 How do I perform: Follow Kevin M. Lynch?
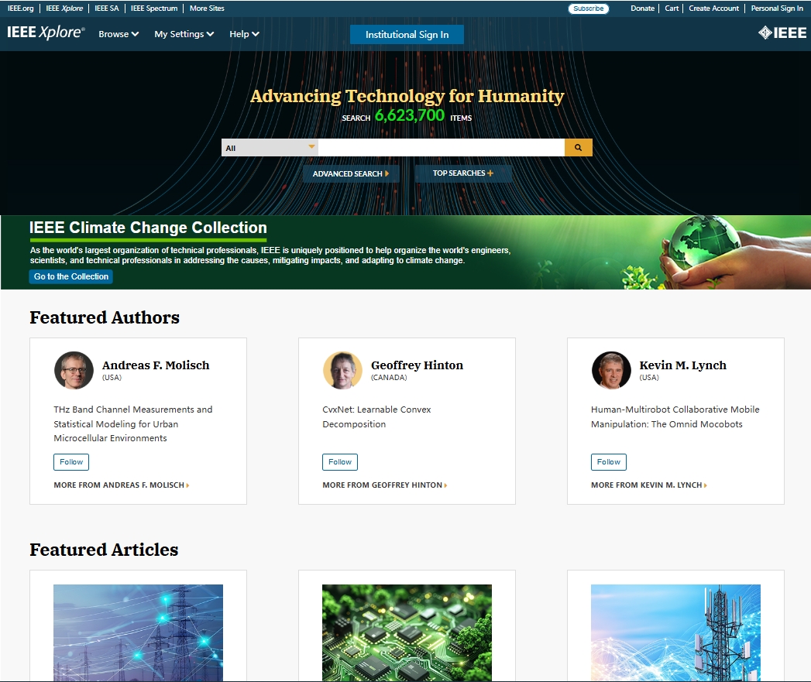point(609,461)
